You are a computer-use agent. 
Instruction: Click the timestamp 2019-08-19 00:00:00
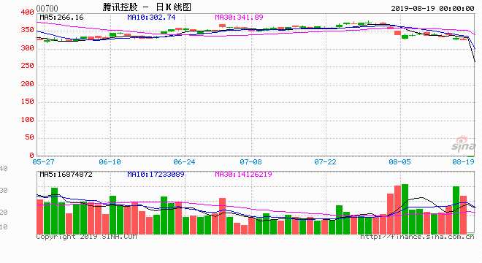432,8
